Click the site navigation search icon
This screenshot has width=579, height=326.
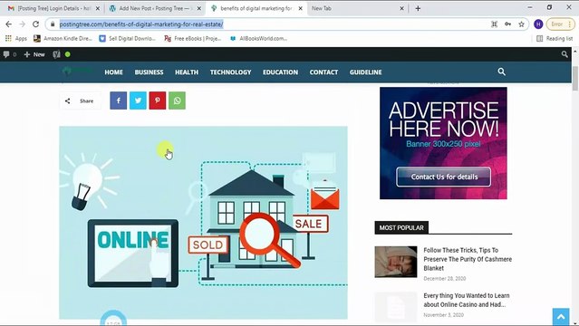tap(501, 72)
